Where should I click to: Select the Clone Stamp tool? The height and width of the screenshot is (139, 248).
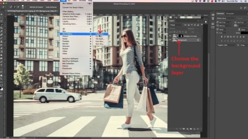click(1, 41)
